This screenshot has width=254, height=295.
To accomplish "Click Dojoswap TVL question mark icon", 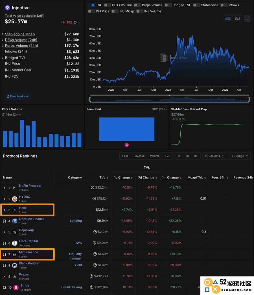I will click(x=95, y=232).
